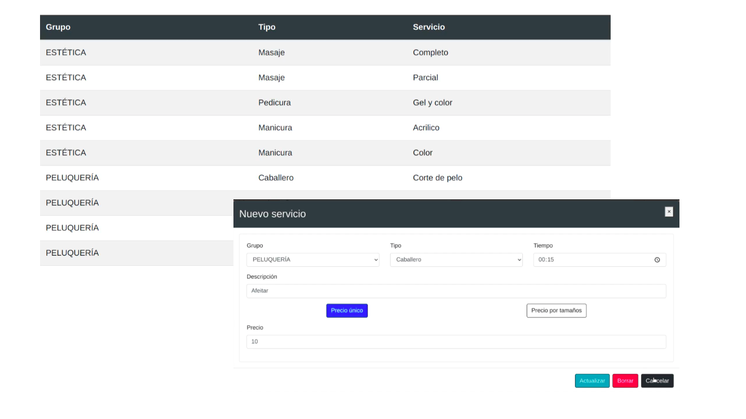The image size is (746, 419).
Task: Click the Manicura cell in Acrilico row
Action: [275, 128]
